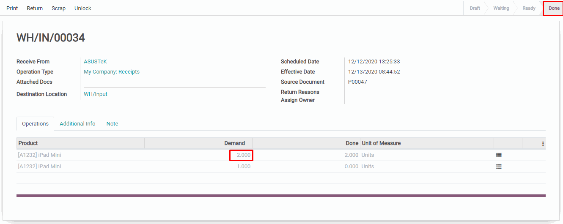The image size is (563, 224).
Task: Click the Print button
Action: pyautogui.click(x=12, y=8)
